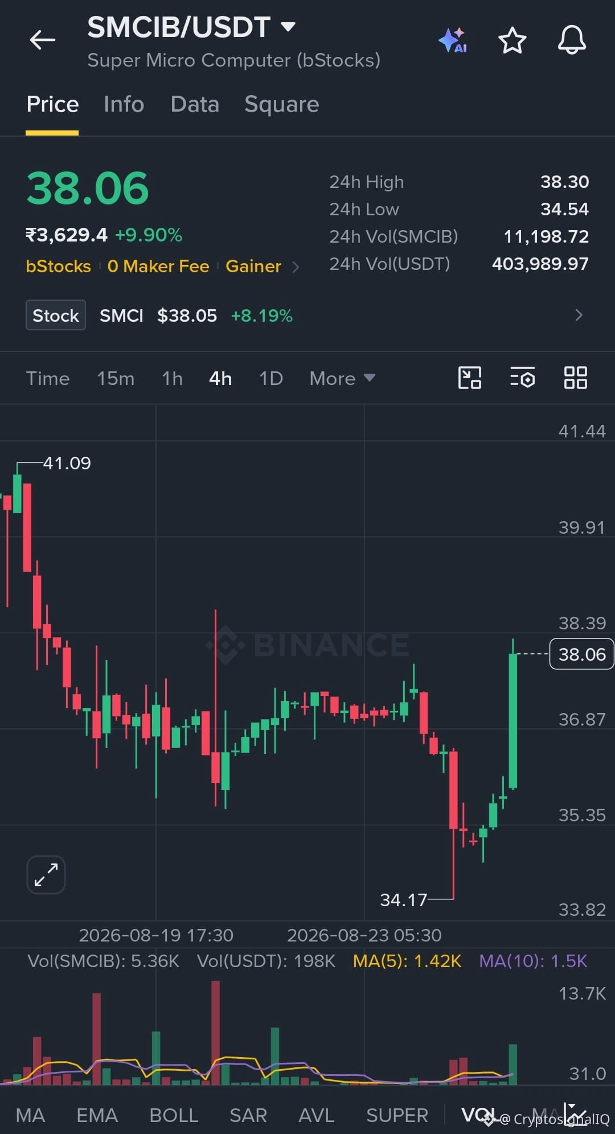Select the Time chart interval

48,379
